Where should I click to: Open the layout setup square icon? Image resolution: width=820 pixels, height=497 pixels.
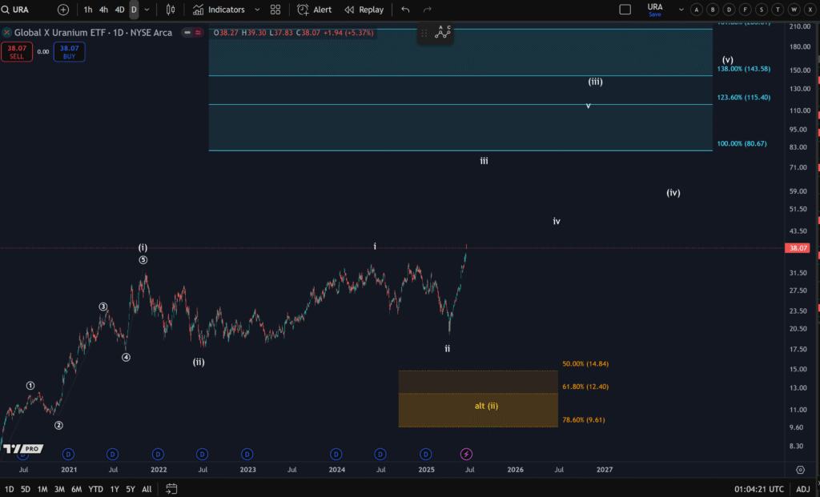625,10
